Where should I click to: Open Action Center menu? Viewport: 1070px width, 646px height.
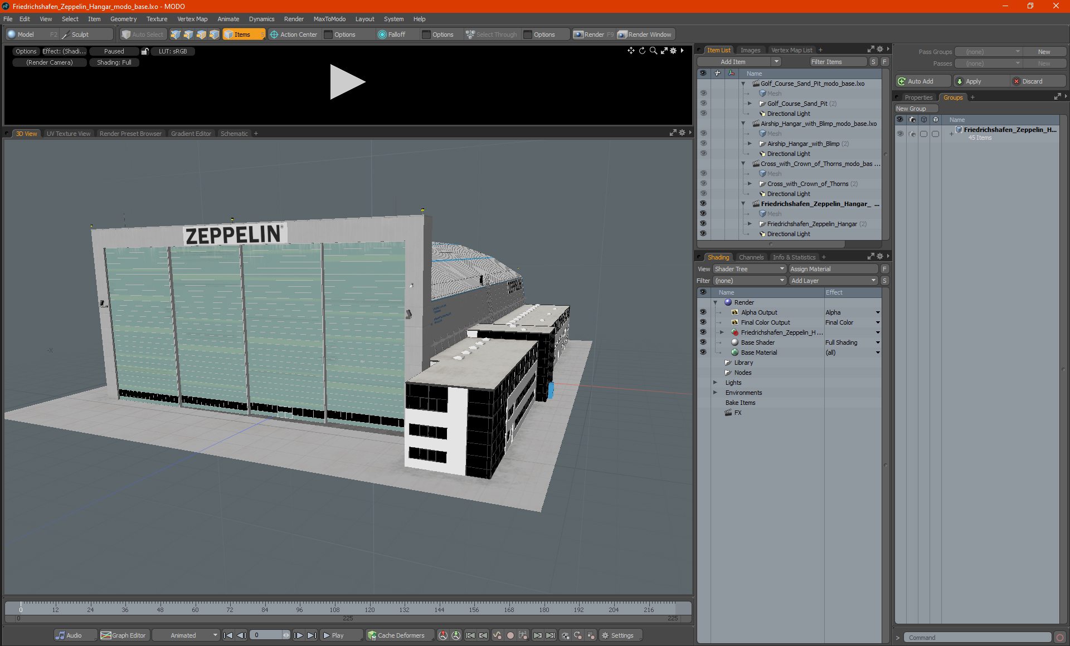[x=294, y=35]
